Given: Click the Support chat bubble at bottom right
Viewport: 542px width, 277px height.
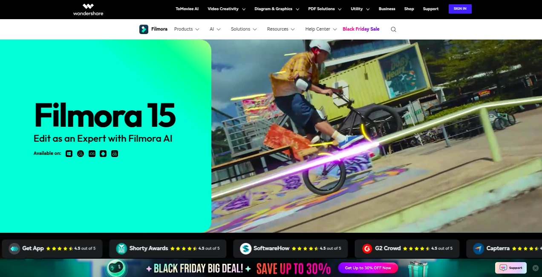Looking at the screenshot, I should 510,268.
